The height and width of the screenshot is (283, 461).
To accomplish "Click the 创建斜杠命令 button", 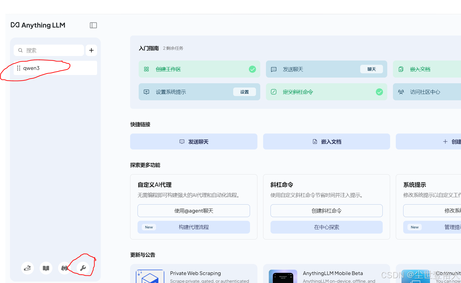I will click(x=327, y=211).
